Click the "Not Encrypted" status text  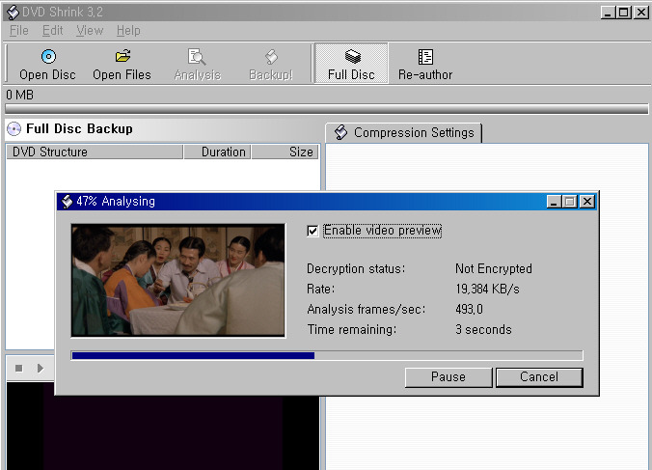point(494,268)
